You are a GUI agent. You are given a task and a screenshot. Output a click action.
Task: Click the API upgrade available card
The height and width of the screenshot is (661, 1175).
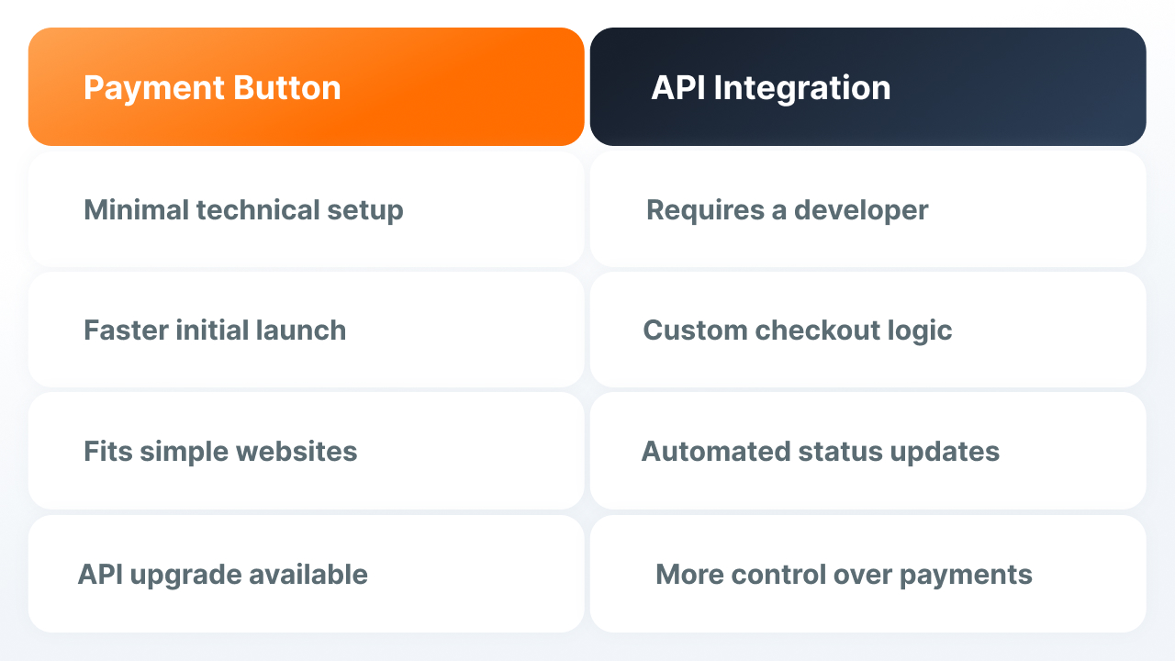click(x=307, y=574)
